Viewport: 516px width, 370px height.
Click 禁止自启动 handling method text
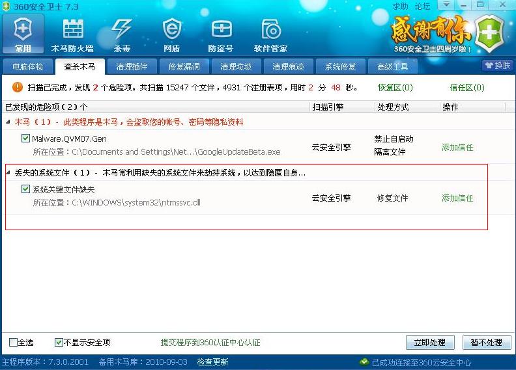tap(394, 139)
